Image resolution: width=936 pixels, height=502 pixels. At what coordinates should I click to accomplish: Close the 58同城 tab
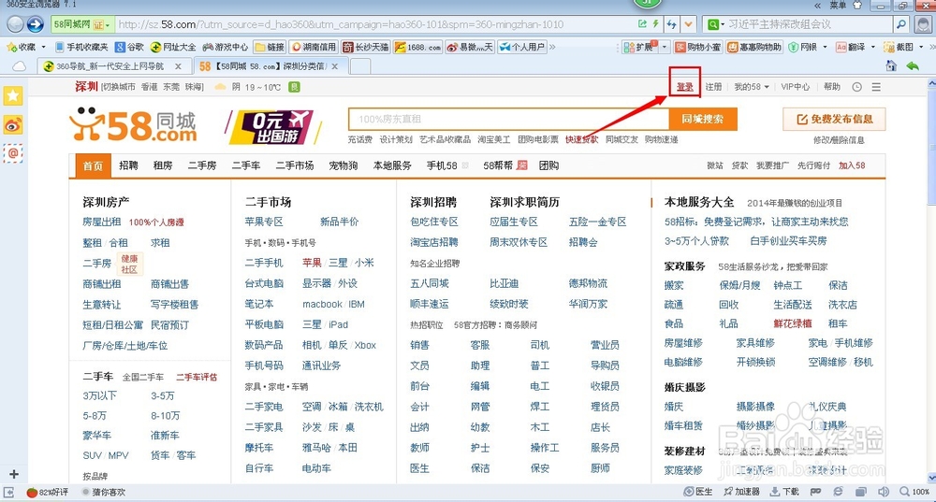click(335, 66)
